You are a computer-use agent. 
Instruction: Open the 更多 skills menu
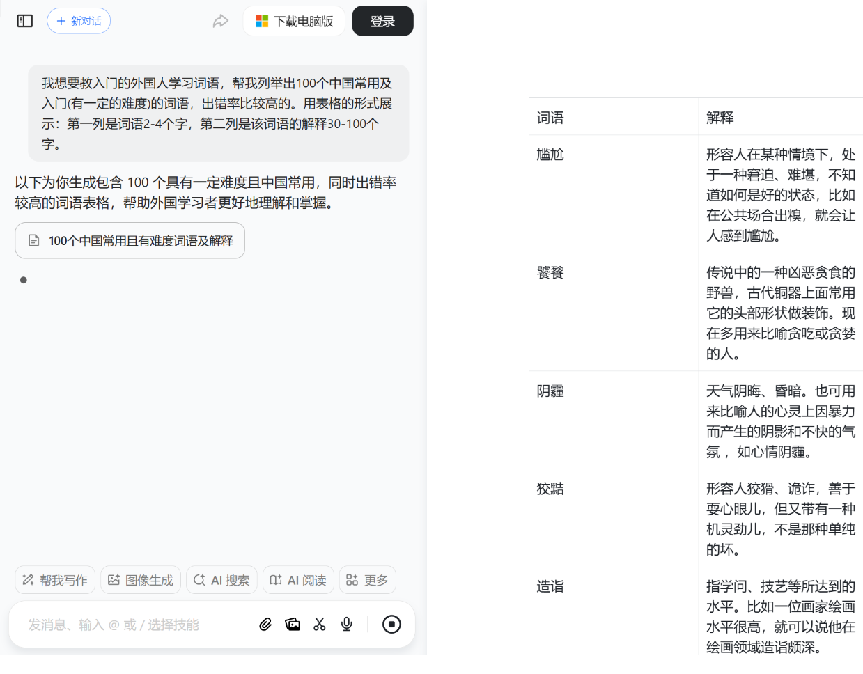367,580
